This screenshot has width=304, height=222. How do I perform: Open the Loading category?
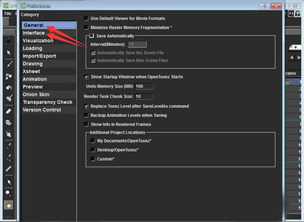click(x=49, y=49)
